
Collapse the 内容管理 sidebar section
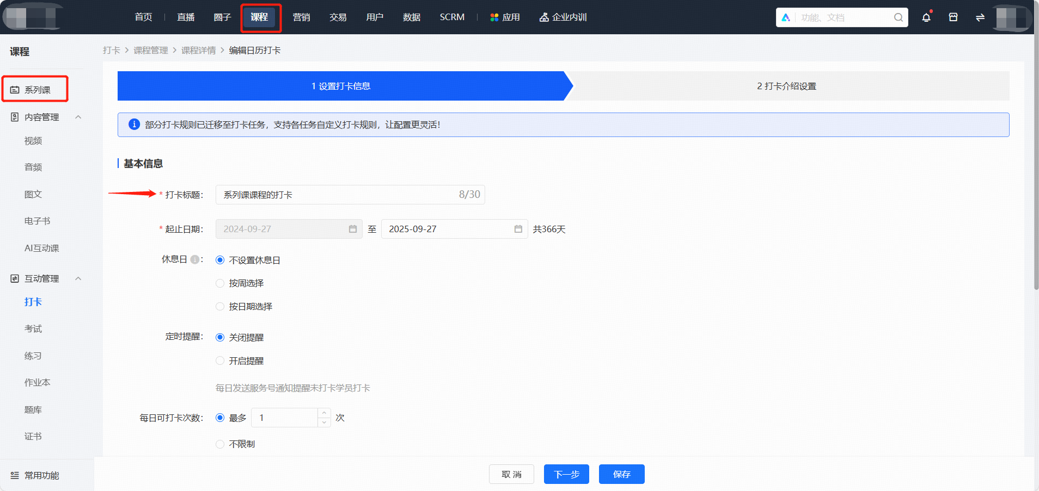point(78,117)
